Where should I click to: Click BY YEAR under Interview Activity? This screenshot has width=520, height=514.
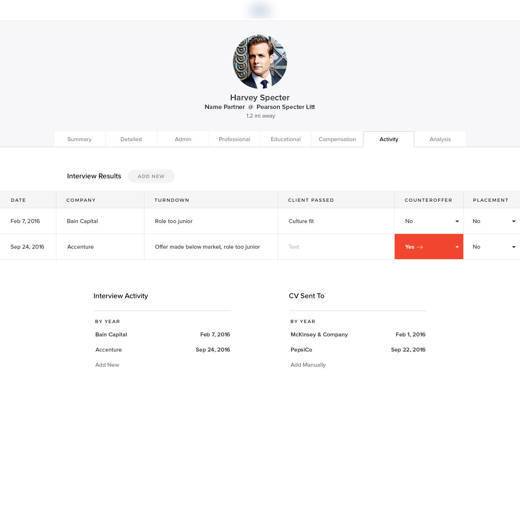(x=108, y=321)
